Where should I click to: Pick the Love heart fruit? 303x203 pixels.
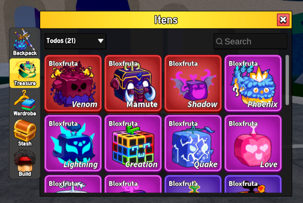click(x=253, y=143)
